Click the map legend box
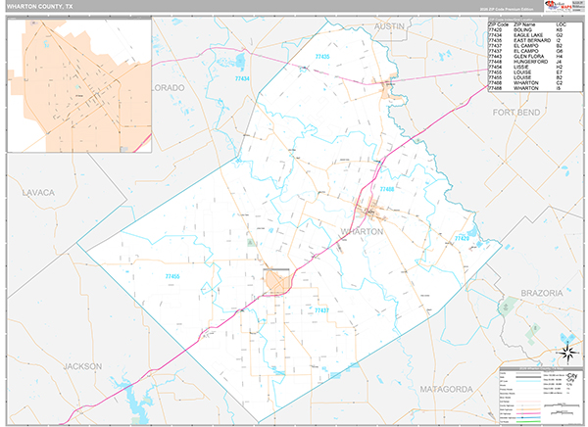The height and width of the screenshot is (427, 588). 540,396
